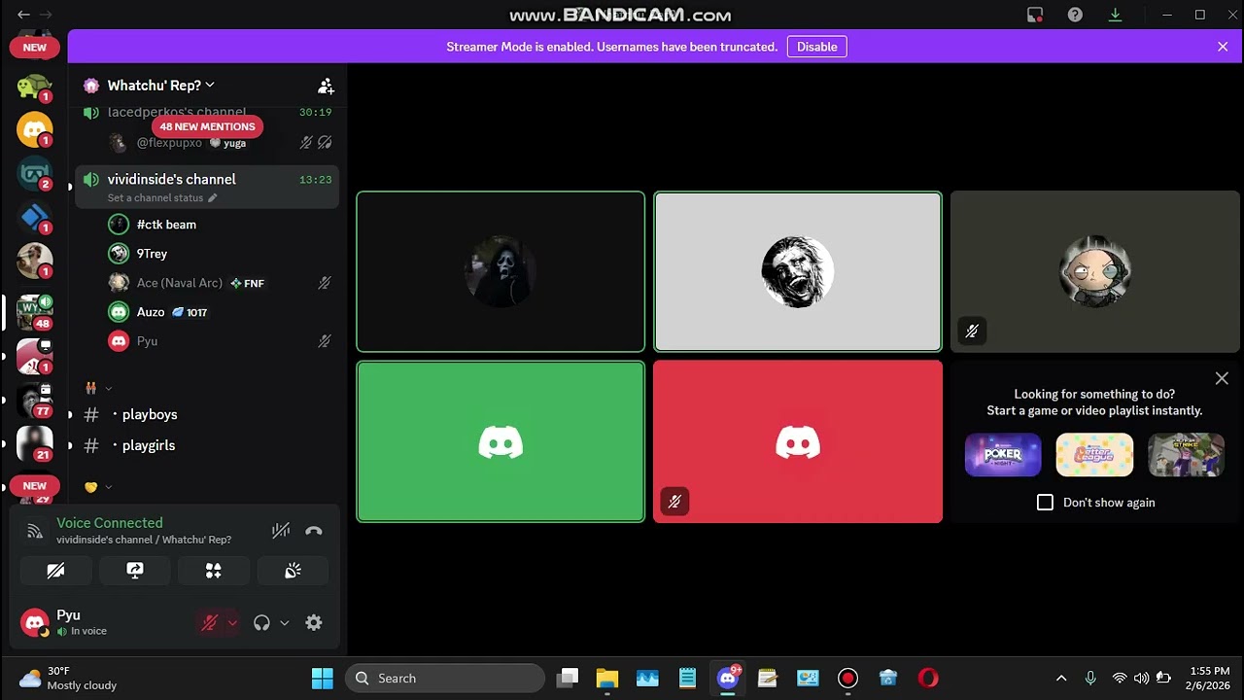Select lacedperkos's channel voice channel
This screenshot has width=1244, height=700.
pyautogui.click(x=207, y=113)
